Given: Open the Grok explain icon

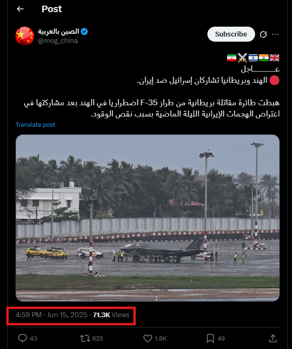Looking at the screenshot, I should [x=263, y=34].
